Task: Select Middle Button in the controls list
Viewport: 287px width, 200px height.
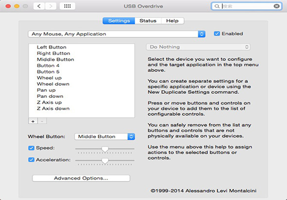Action: pos(81,59)
